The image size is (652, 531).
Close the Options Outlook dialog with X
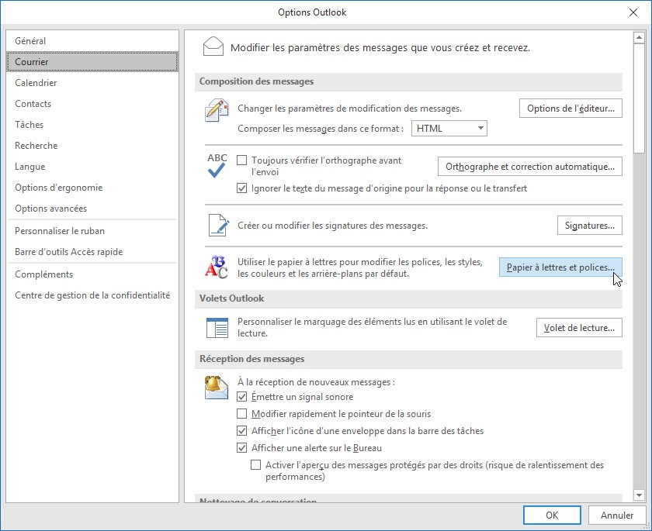pyautogui.click(x=633, y=12)
